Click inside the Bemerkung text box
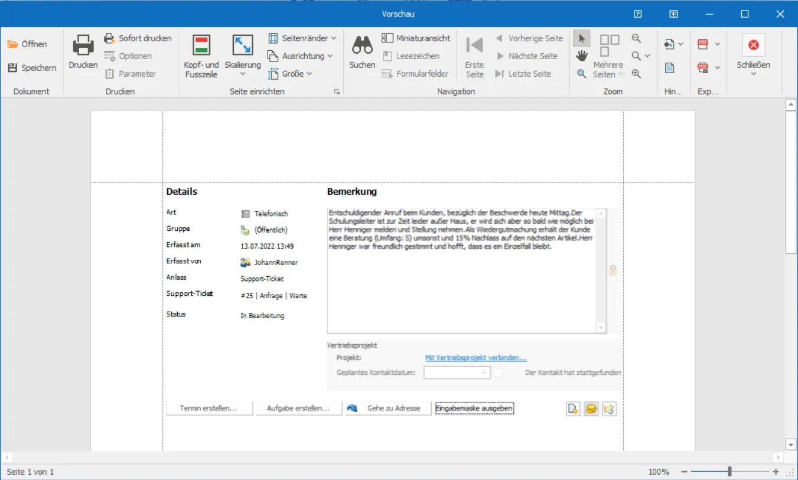798x480 pixels. pyautogui.click(x=467, y=270)
